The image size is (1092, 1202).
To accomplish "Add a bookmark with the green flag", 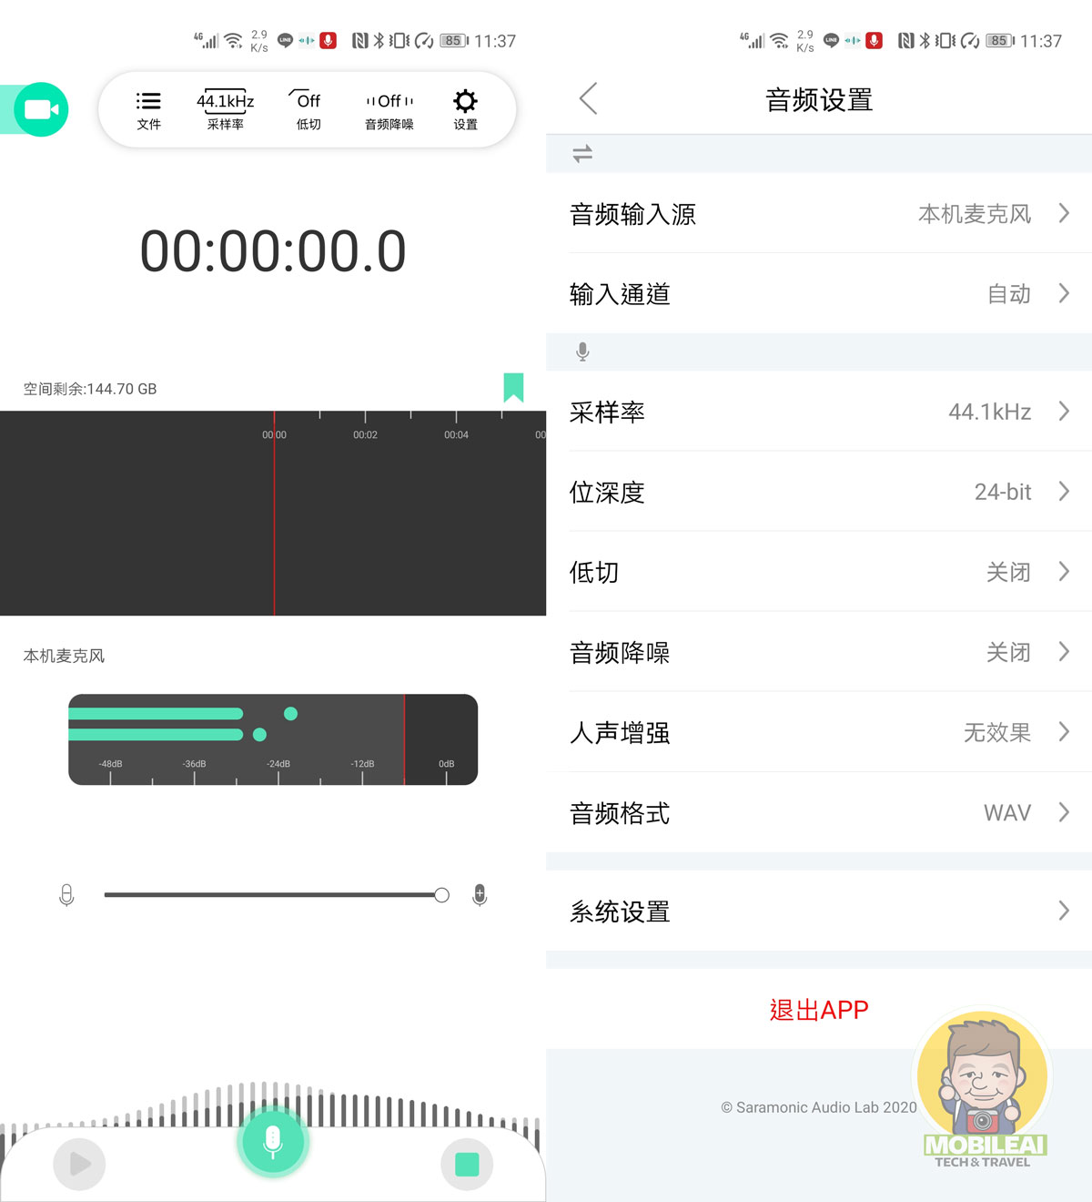I will click(513, 387).
